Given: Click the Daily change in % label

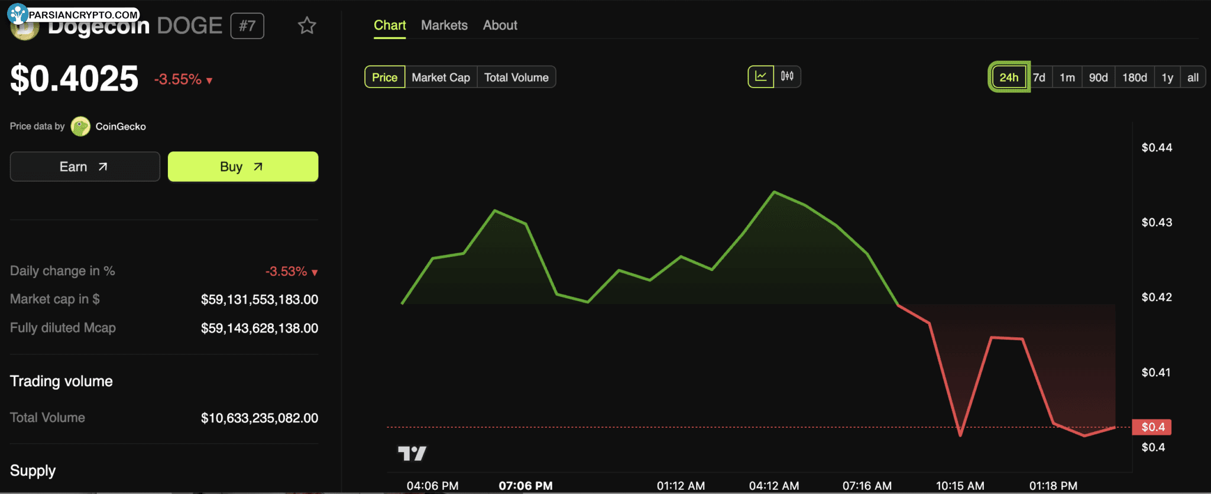Looking at the screenshot, I should (63, 271).
